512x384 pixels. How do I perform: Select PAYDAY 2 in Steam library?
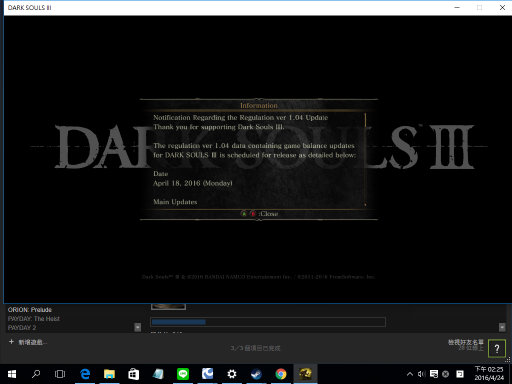click(x=22, y=328)
